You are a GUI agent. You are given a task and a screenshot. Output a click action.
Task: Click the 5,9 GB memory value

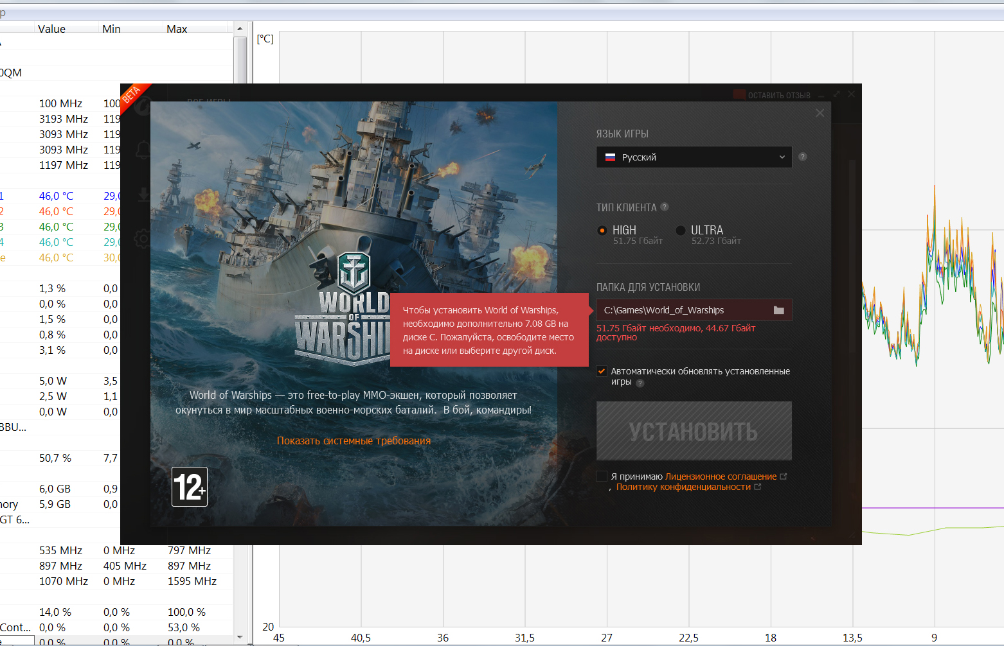tap(55, 504)
